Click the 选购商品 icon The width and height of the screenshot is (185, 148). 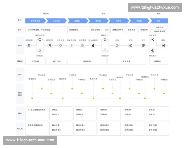tap(82, 45)
